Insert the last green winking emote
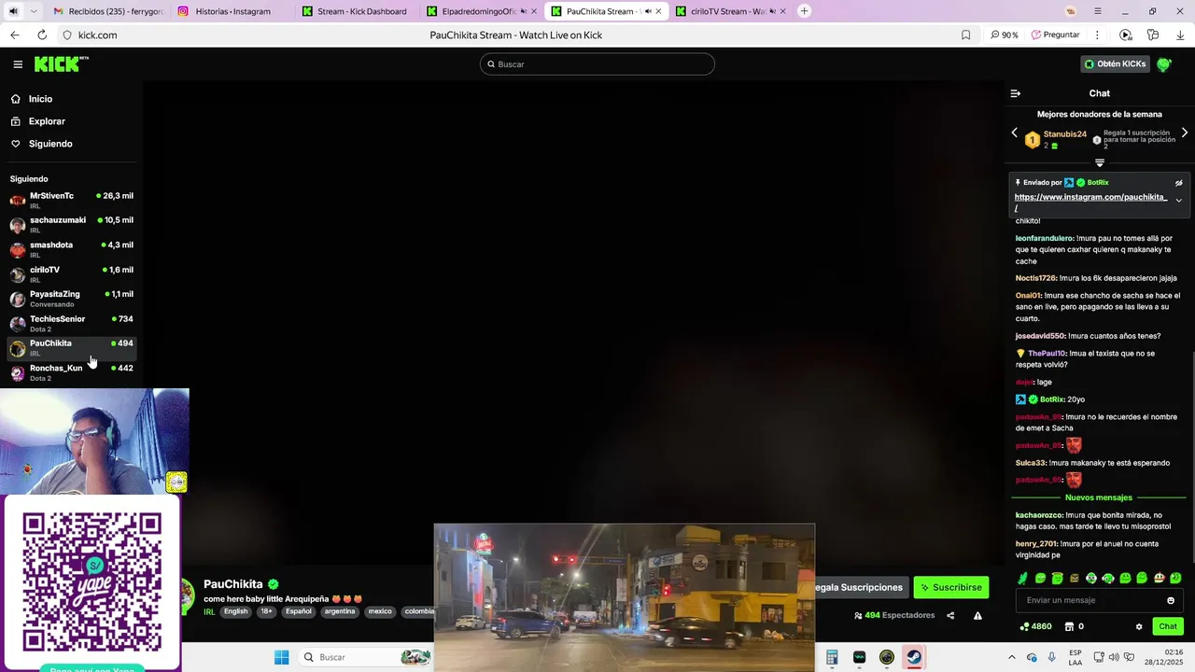The width and height of the screenshot is (1195, 672). 1175,579
